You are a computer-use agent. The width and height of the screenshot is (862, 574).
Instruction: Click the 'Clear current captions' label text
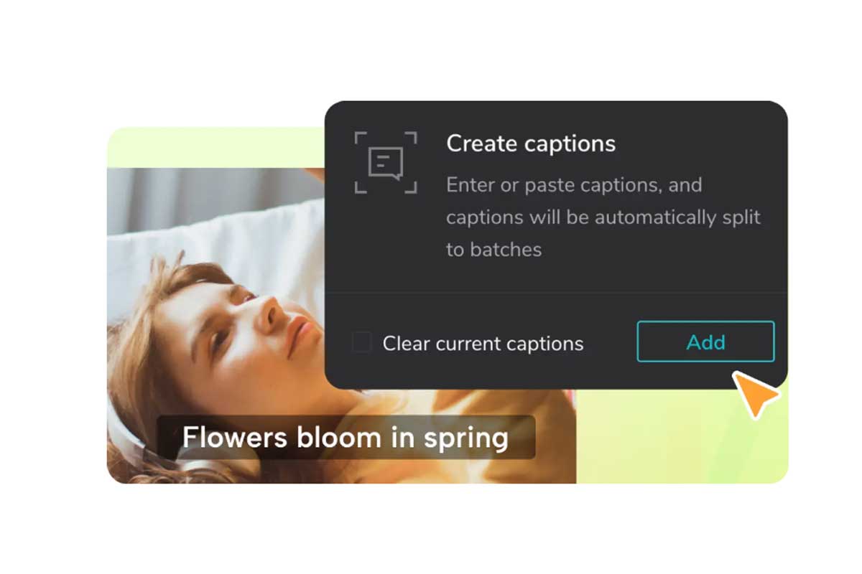483,344
